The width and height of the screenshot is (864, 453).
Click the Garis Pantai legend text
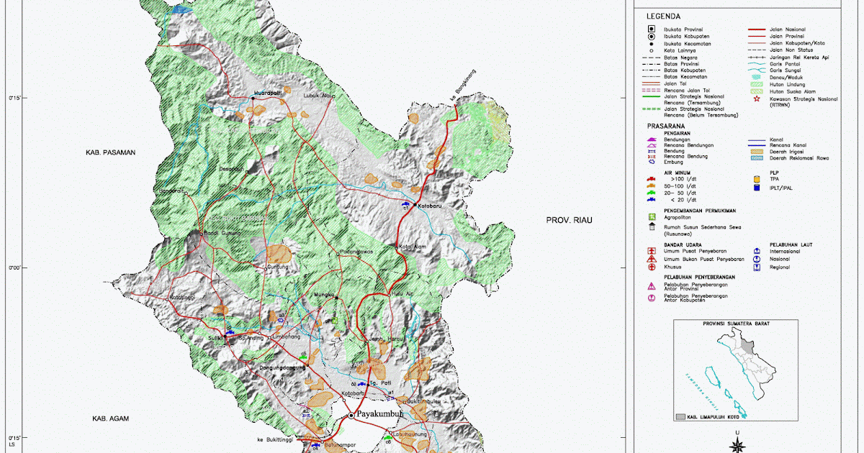785,64
